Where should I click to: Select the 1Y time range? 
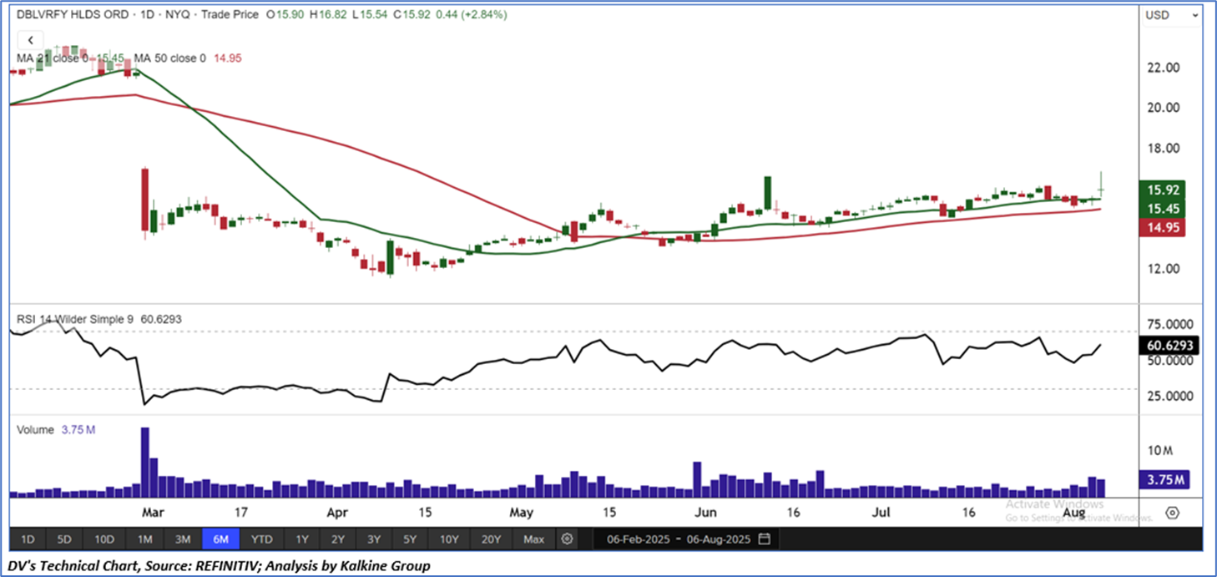(x=301, y=539)
